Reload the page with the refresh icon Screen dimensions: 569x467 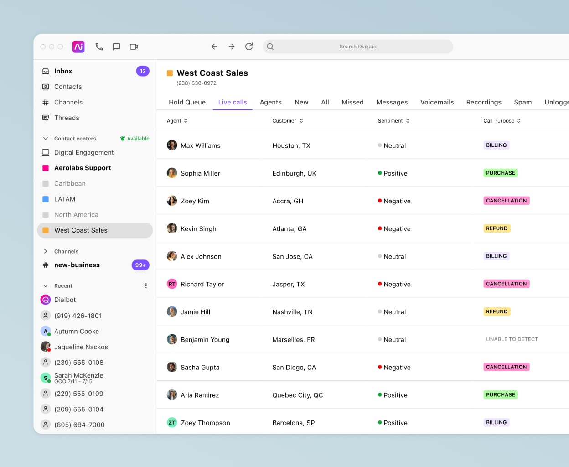[x=249, y=47]
